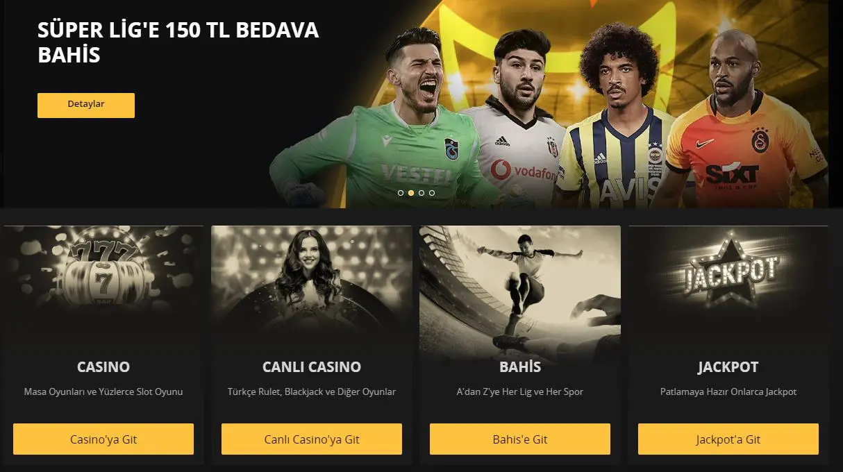The image size is (843, 472).
Task: Select the third carousel dot
Action: pos(421,193)
